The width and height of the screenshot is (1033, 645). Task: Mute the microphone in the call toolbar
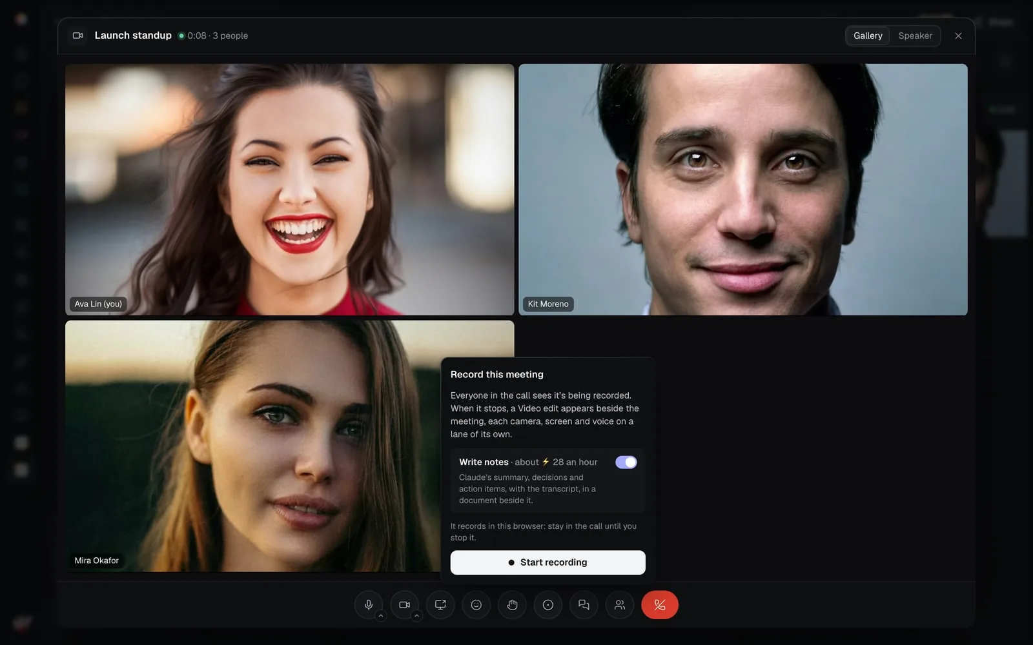[368, 605]
